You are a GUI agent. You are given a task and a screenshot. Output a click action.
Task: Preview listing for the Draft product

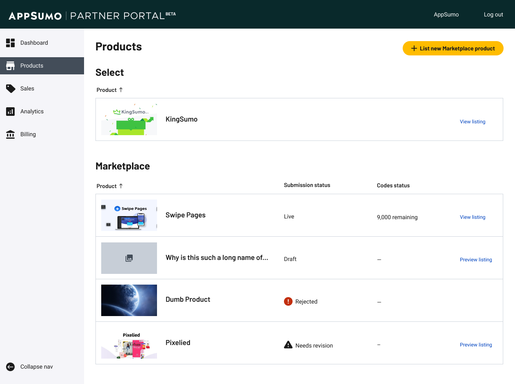coord(476,260)
